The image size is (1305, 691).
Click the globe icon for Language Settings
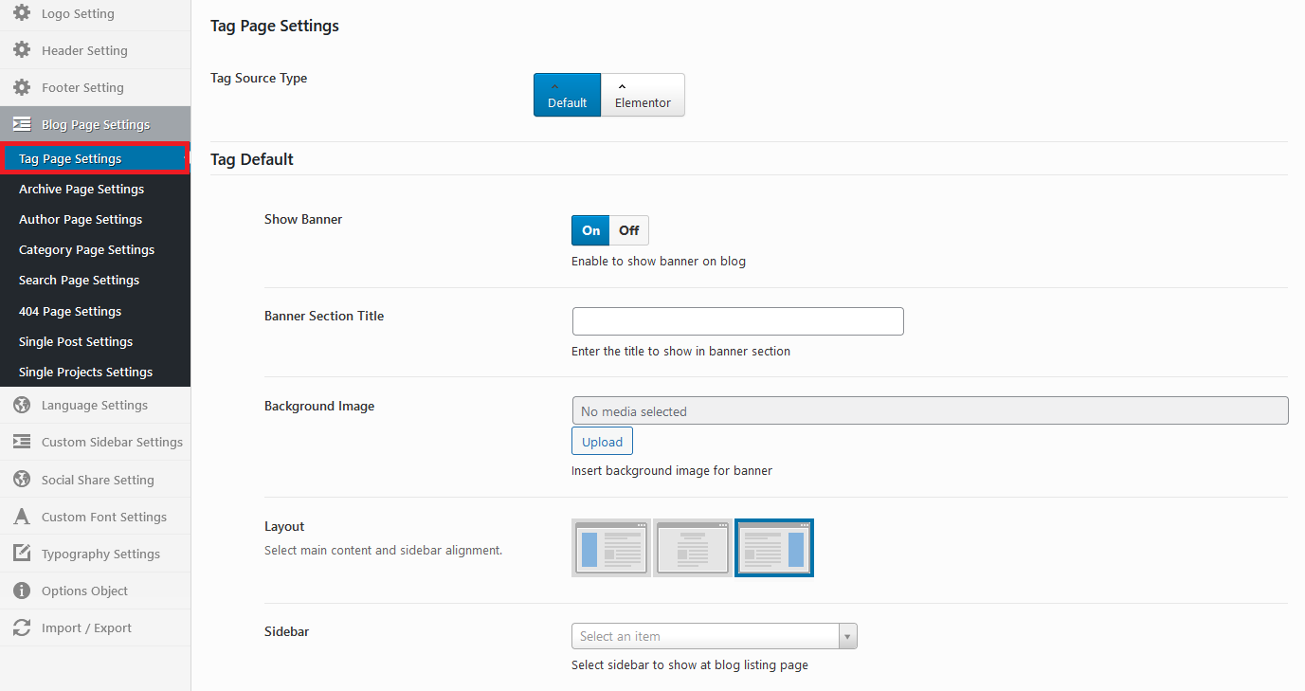click(x=22, y=405)
